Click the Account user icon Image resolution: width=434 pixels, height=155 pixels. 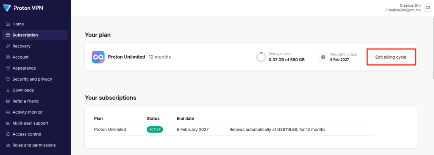[x=8, y=57]
